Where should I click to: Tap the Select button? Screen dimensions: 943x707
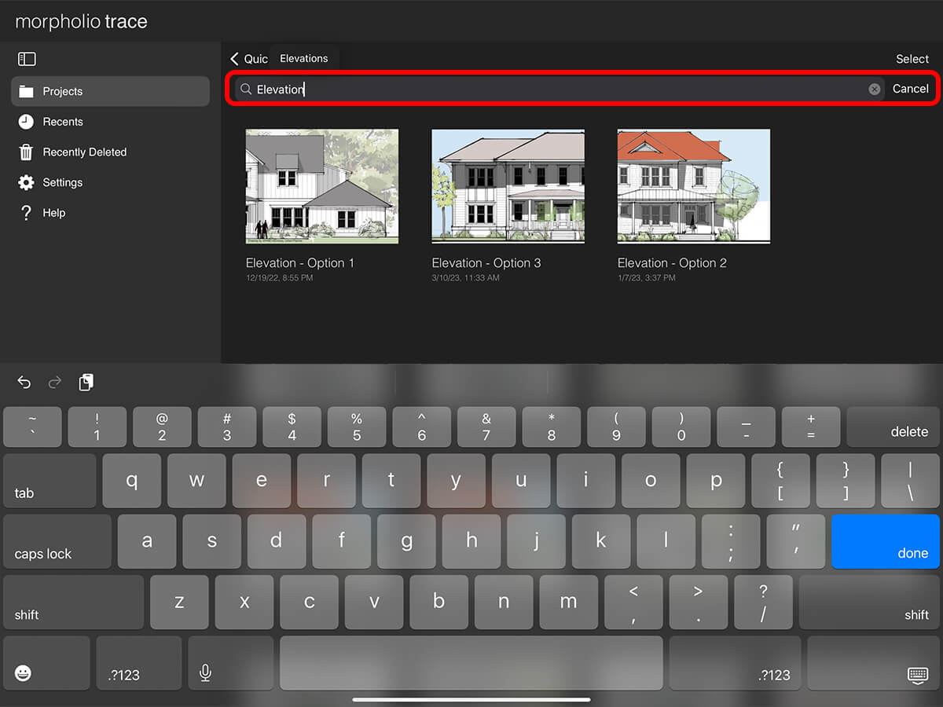coord(912,59)
